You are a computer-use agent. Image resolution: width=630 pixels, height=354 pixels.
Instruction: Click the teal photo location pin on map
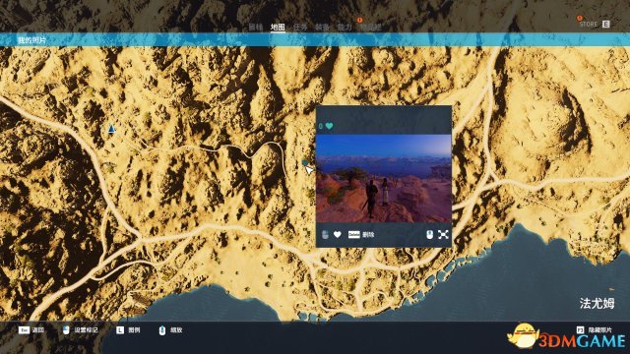[305, 162]
